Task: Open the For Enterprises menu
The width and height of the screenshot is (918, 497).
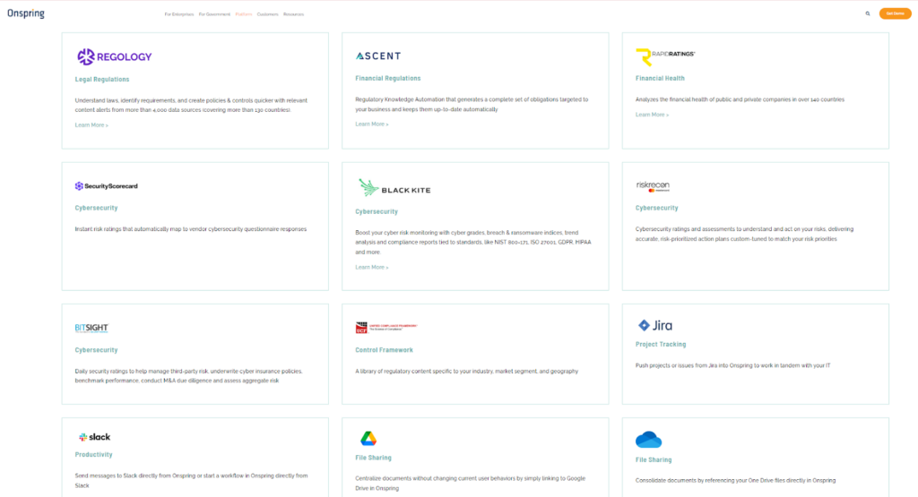Action: 179,14
